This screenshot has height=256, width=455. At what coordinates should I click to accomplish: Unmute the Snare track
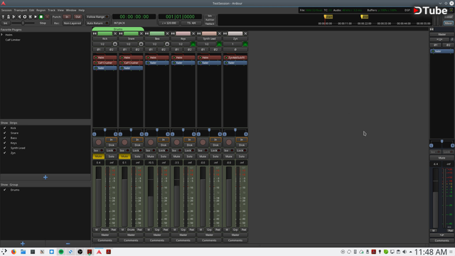point(125,156)
